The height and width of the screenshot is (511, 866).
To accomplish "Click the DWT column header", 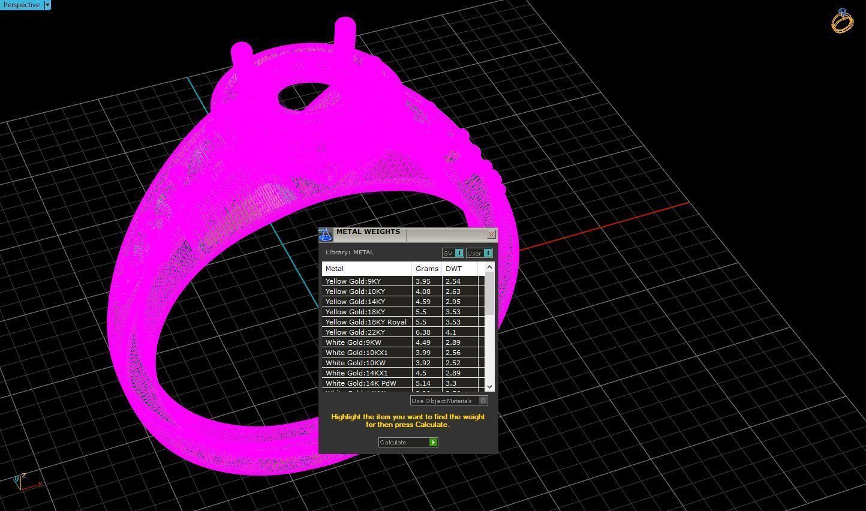I will (x=460, y=269).
